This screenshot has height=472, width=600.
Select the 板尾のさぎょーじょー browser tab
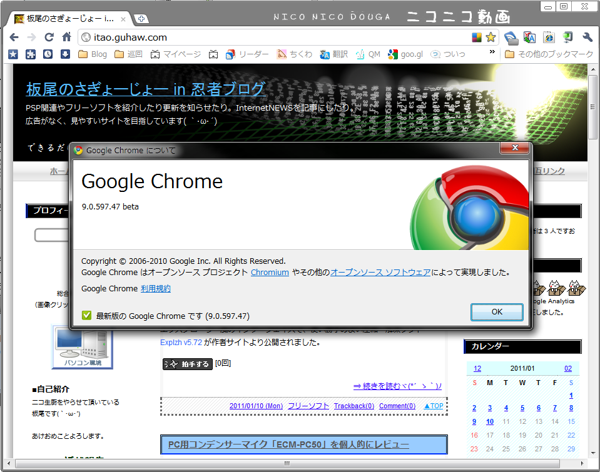pyautogui.click(x=70, y=19)
